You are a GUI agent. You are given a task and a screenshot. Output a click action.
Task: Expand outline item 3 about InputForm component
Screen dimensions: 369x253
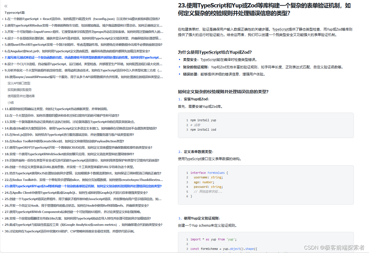click(x=3, y=32)
